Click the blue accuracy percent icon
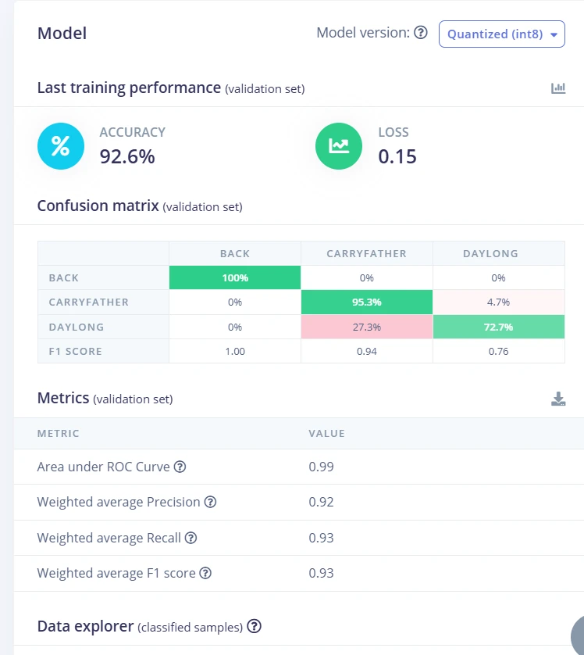This screenshot has height=655, width=584. tap(61, 146)
